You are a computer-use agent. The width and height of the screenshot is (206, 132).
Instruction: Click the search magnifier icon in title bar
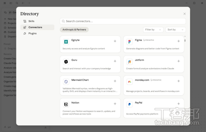coord(17,3)
